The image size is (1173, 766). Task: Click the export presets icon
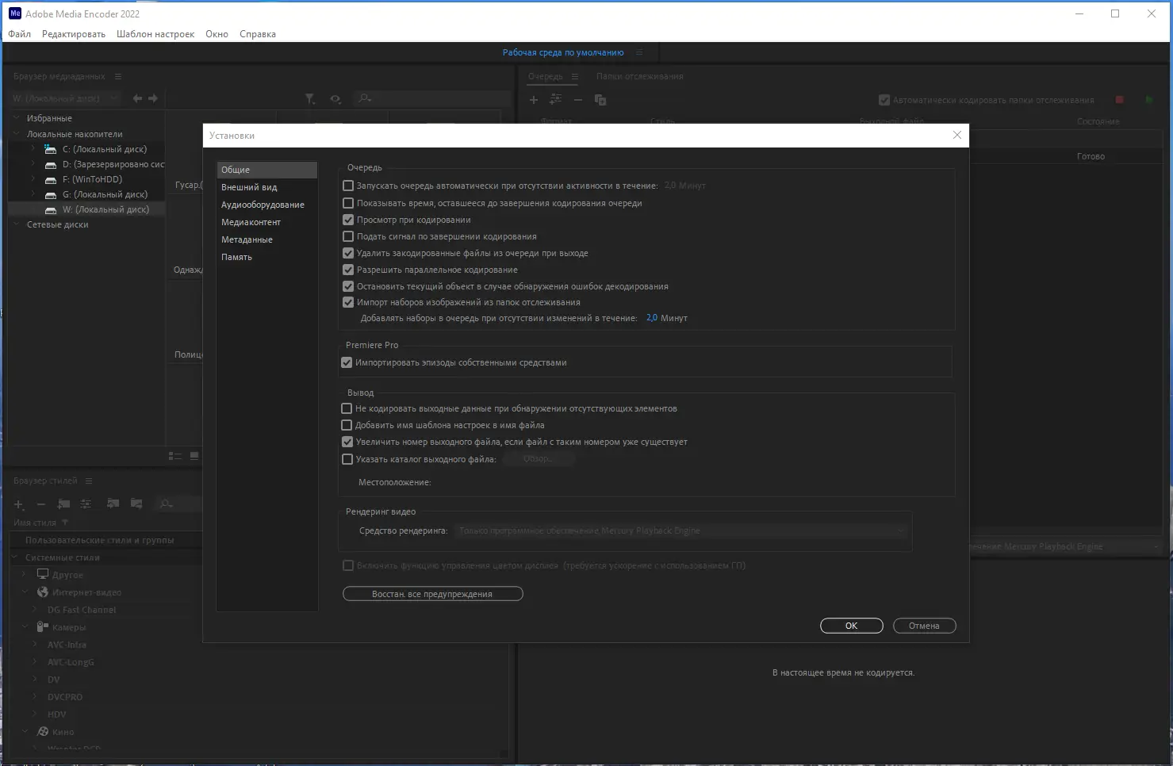pos(136,504)
